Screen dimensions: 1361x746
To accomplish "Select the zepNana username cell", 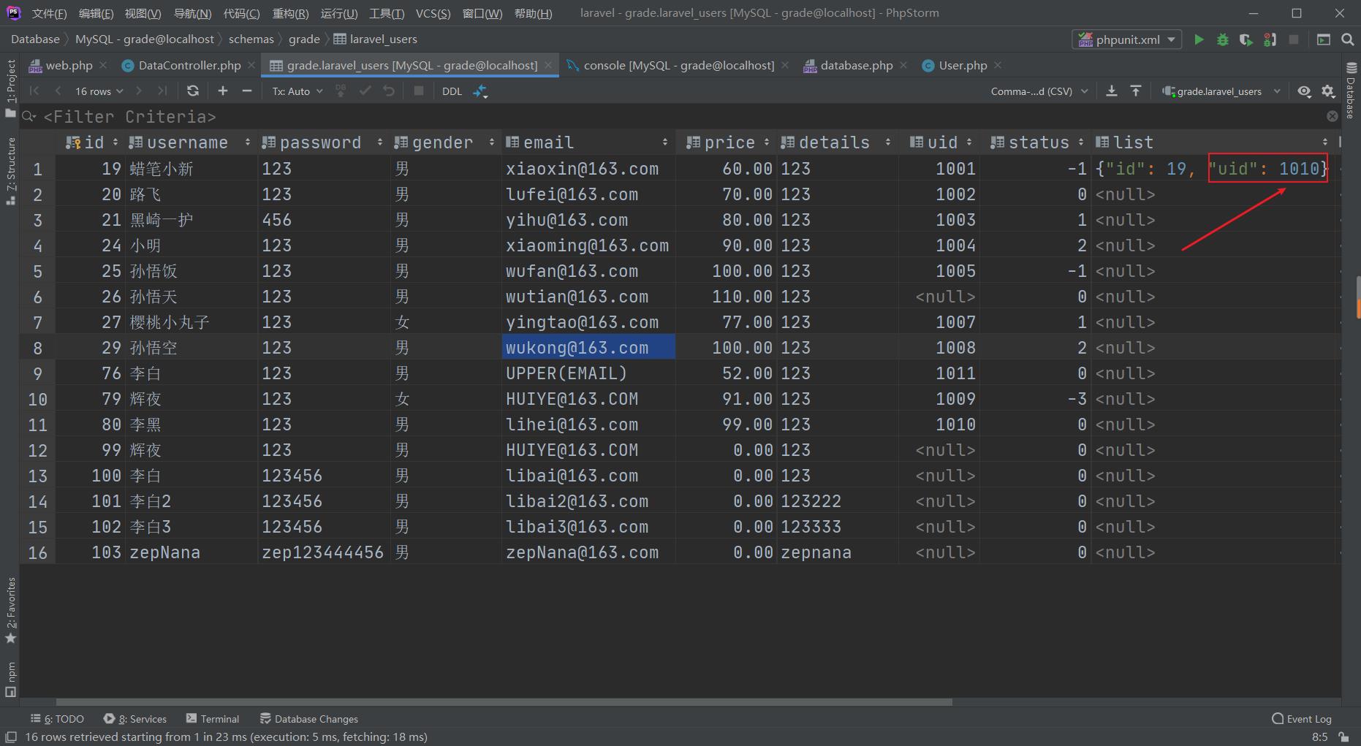I will [x=192, y=552].
